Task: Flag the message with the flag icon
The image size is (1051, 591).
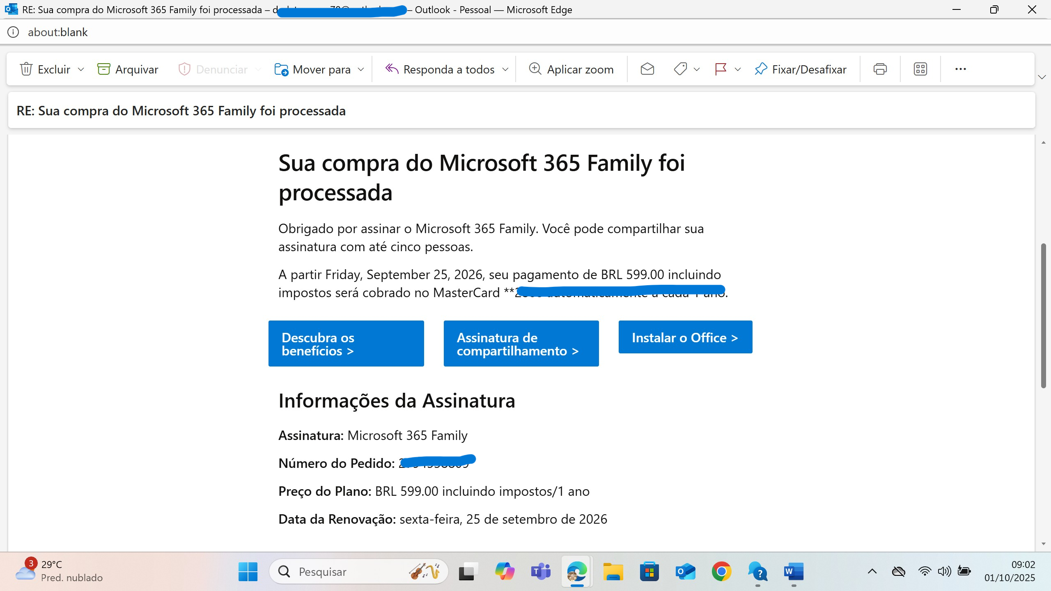Action: 721,69
